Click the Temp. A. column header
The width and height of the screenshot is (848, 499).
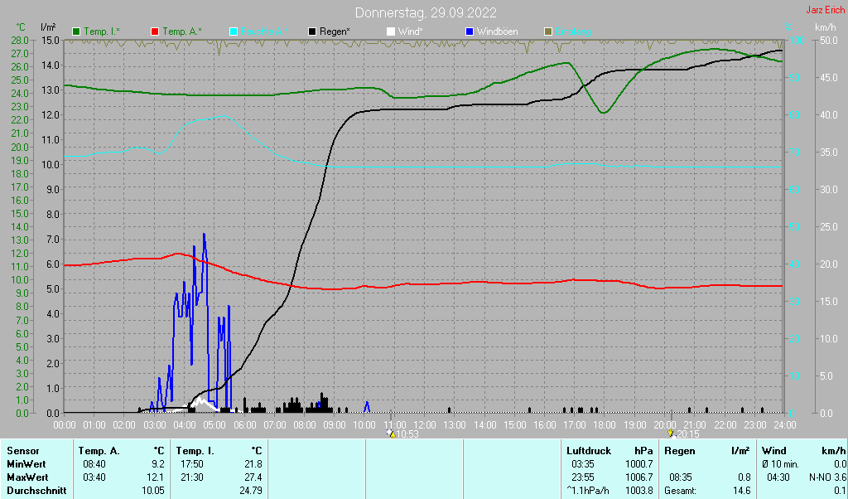click(99, 451)
